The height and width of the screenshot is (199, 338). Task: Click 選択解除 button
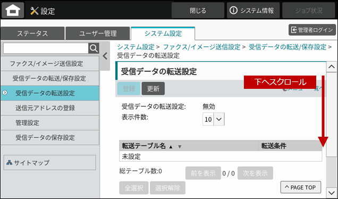point(167,188)
